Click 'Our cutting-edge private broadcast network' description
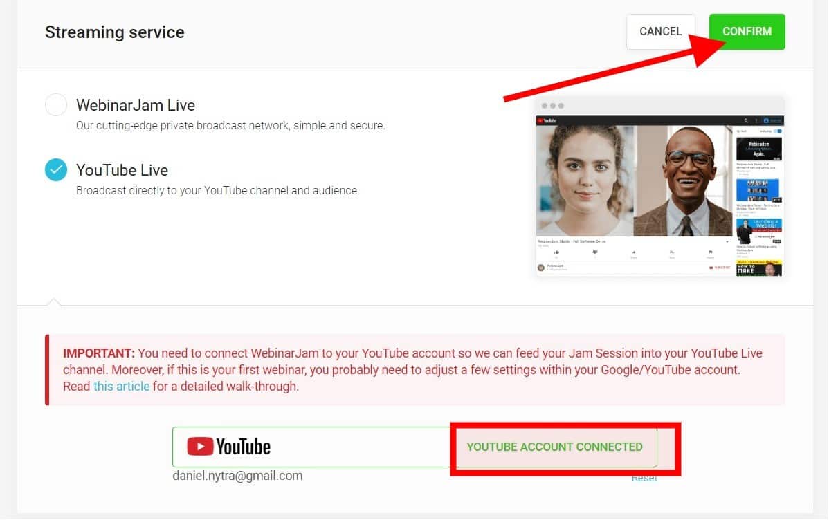This screenshot has height=520, width=829. coord(230,125)
